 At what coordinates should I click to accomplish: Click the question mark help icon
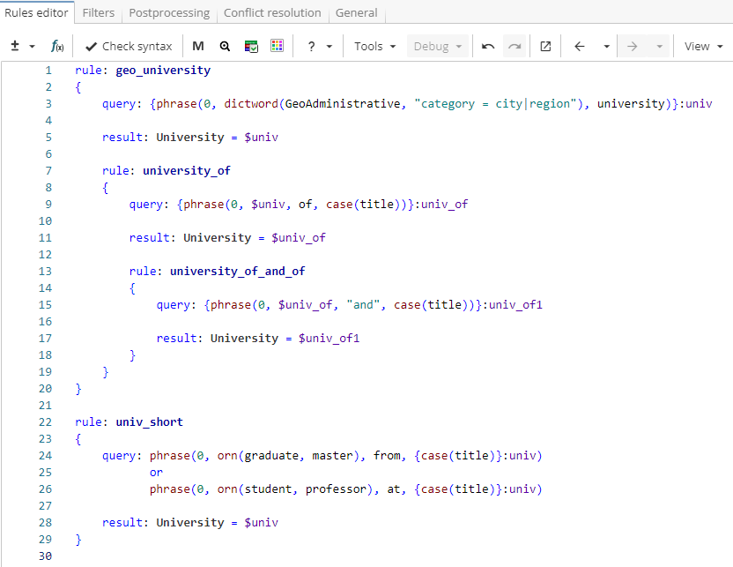tap(311, 46)
